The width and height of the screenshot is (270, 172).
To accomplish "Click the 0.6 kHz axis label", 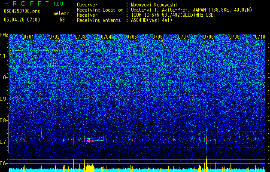I will (3, 163).
